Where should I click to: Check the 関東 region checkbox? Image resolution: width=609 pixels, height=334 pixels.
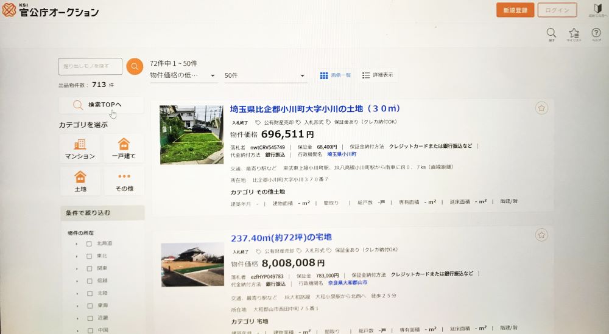pyautogui.click(x=90, y=268)
